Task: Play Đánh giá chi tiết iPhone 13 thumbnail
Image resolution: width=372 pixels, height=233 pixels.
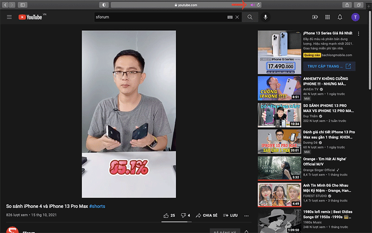Action: [x=279, y=142]
